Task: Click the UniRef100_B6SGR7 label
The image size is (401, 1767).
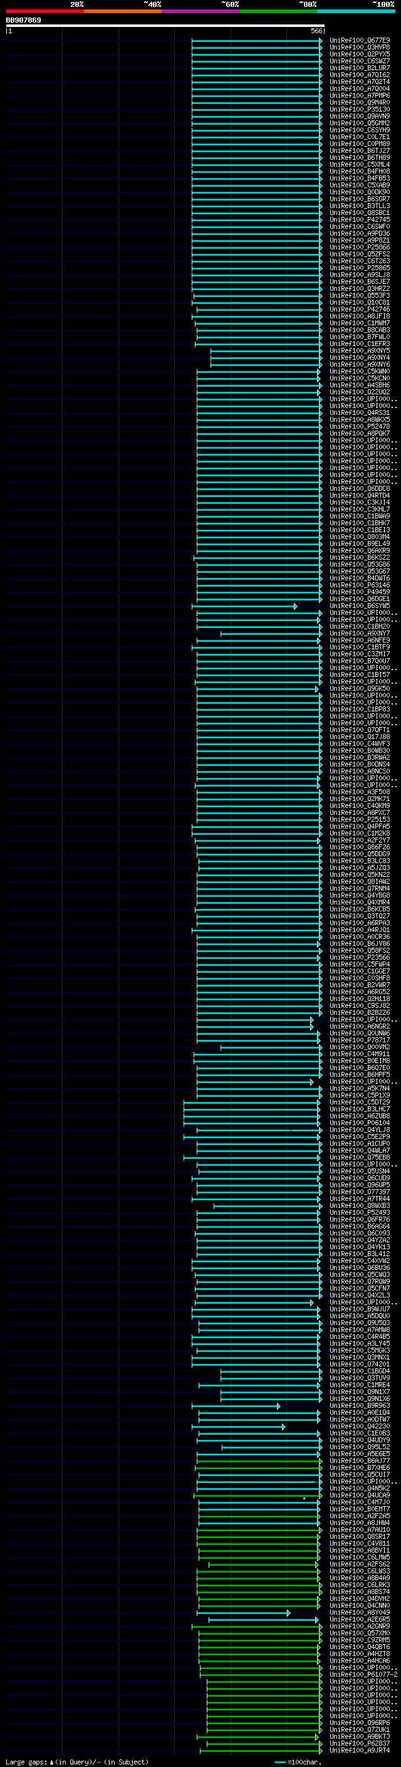Action: coord(360,199)
